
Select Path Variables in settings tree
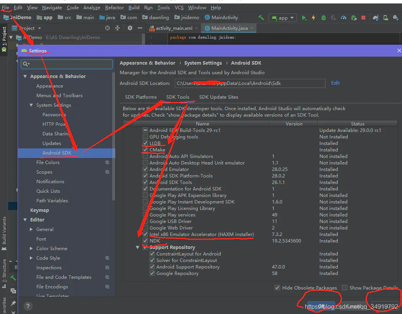click(x=52, y=201)
